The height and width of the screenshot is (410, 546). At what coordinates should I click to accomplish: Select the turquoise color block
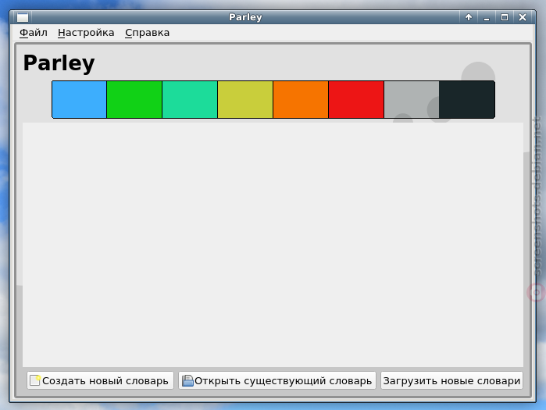click(190, 99)
